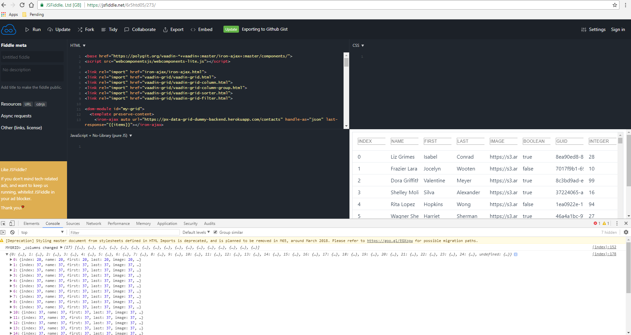Open the Embed option
The height and width of the screenshot is (335, 631).
[202, 29]
